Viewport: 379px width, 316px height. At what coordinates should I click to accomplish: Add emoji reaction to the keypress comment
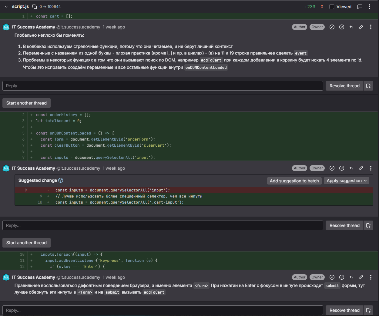pos(342,277)
